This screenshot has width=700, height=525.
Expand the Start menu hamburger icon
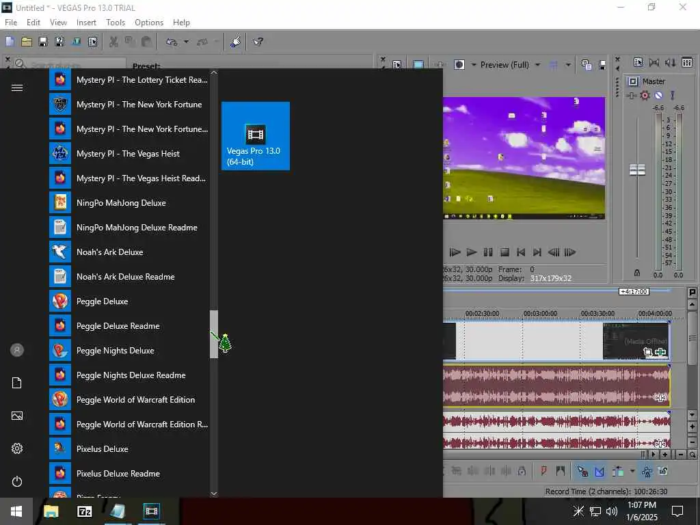[x=17, y=87]
